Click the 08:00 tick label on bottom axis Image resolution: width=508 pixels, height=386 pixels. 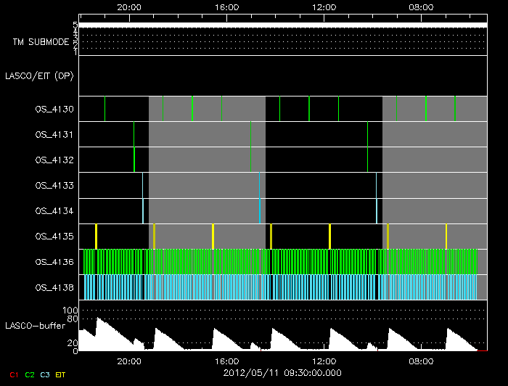(422, 361)
